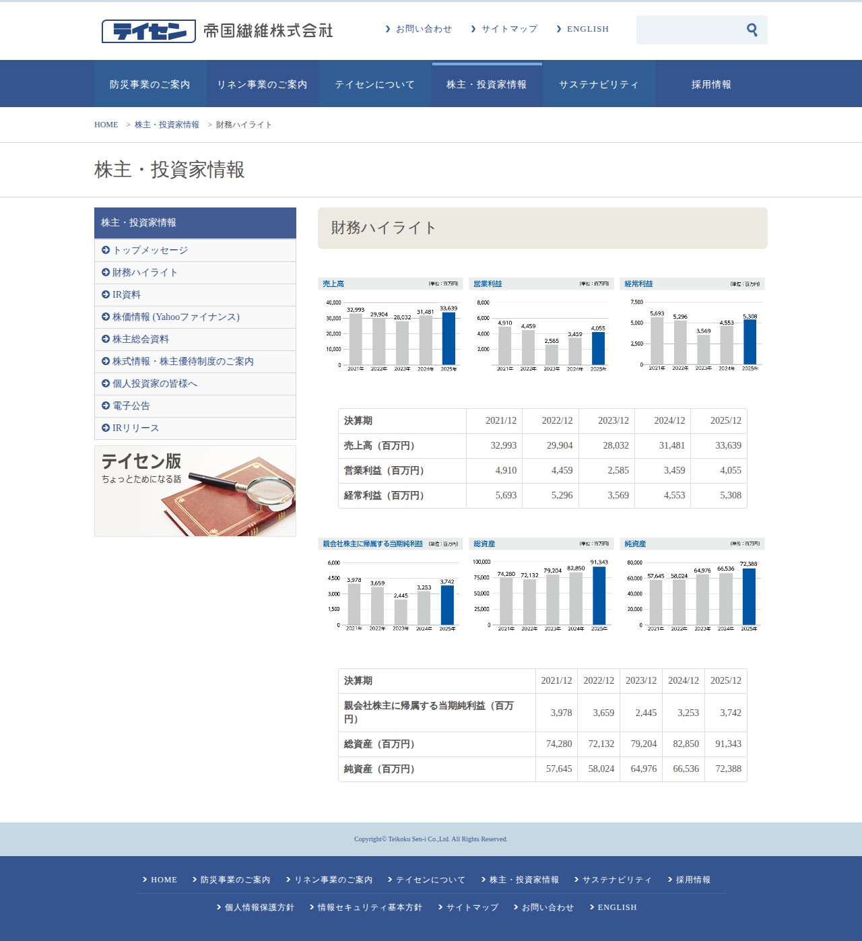The image size is (862, 941).
Task: Open サイトマップ link in header
Action: pos(504,29)
